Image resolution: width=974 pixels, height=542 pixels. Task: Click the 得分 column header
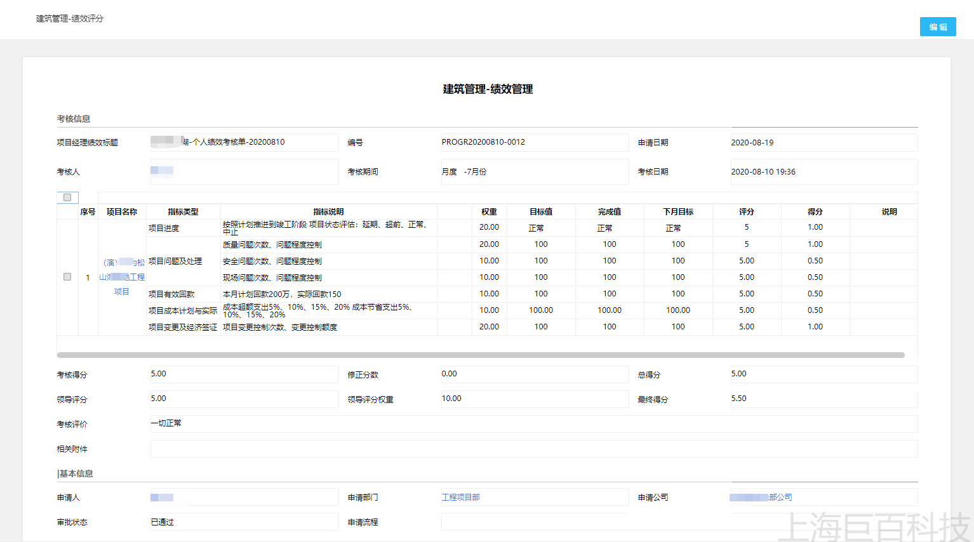tap(815, 211)
